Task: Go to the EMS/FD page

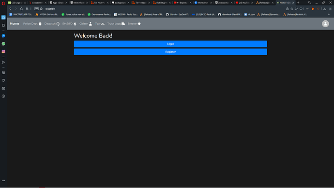Action: [x=69, y=24]
